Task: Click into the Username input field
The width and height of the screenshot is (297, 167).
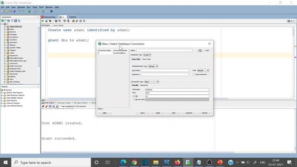Action: coord(165,71)
